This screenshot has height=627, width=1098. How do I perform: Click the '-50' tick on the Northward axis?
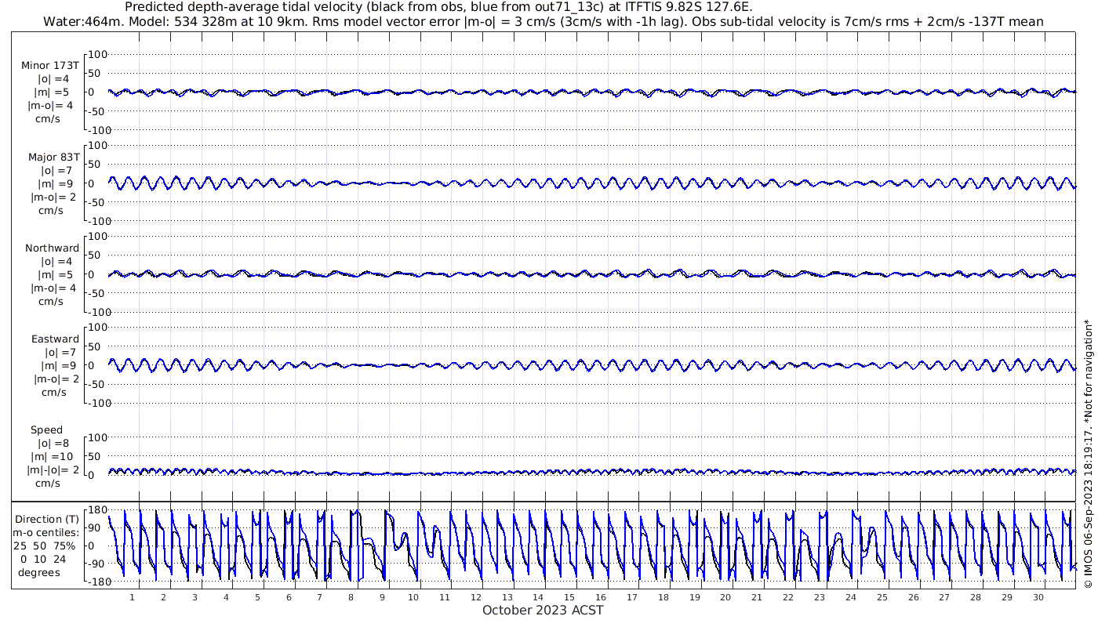97,293
